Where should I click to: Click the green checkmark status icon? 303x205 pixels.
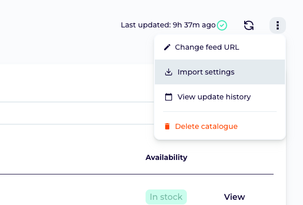click(x=222, y=25)
